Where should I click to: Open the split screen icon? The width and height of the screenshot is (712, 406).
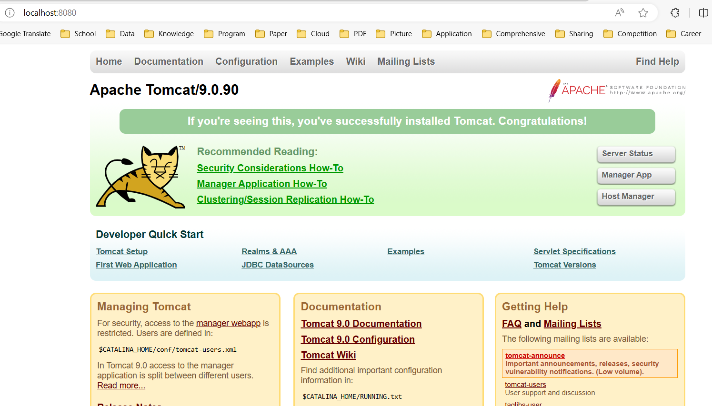tap(703, 13)
